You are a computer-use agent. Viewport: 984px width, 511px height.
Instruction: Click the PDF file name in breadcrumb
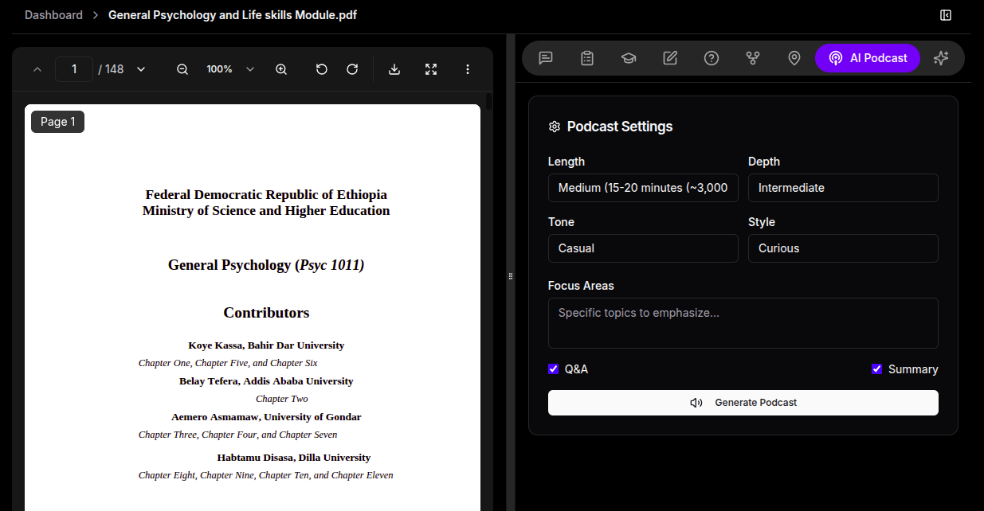click(x=233, y=15)
